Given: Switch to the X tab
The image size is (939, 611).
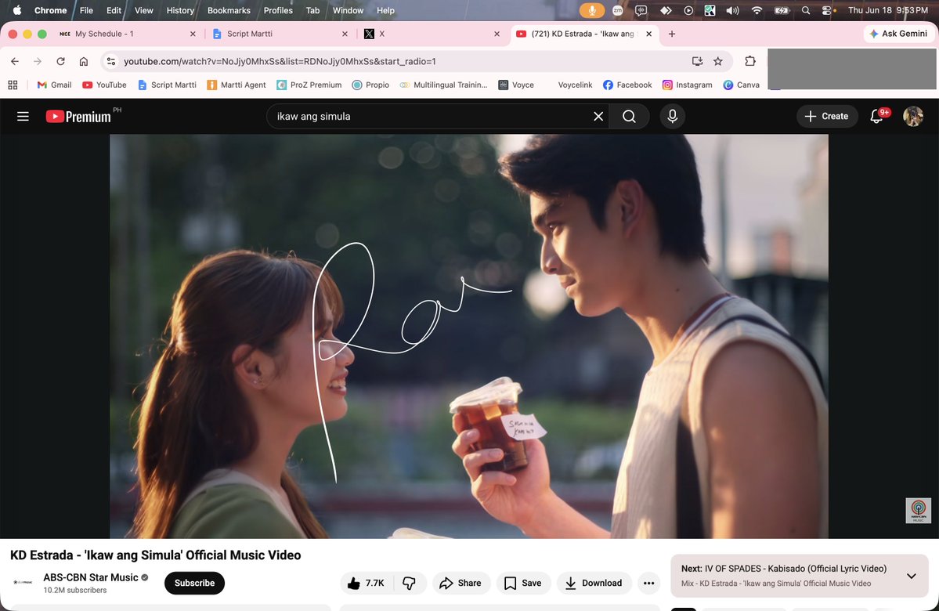Looking at the screenshot, I should tap(432, 34).
